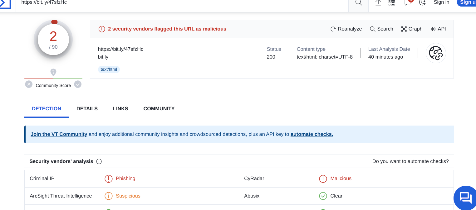Viewport: 476px width, 210px height.
Task: Click the Phishing verdict text
Action: pyautogui.click(x=125, y=179)
